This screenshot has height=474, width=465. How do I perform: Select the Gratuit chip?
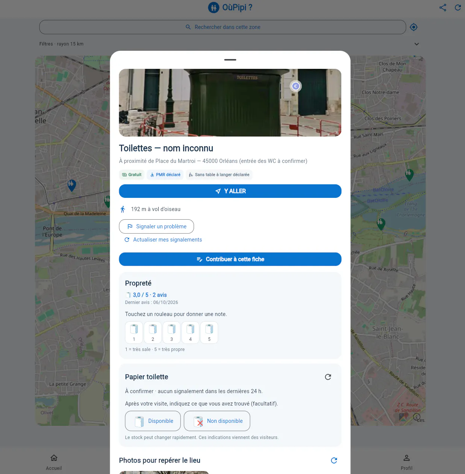(132, 175)
